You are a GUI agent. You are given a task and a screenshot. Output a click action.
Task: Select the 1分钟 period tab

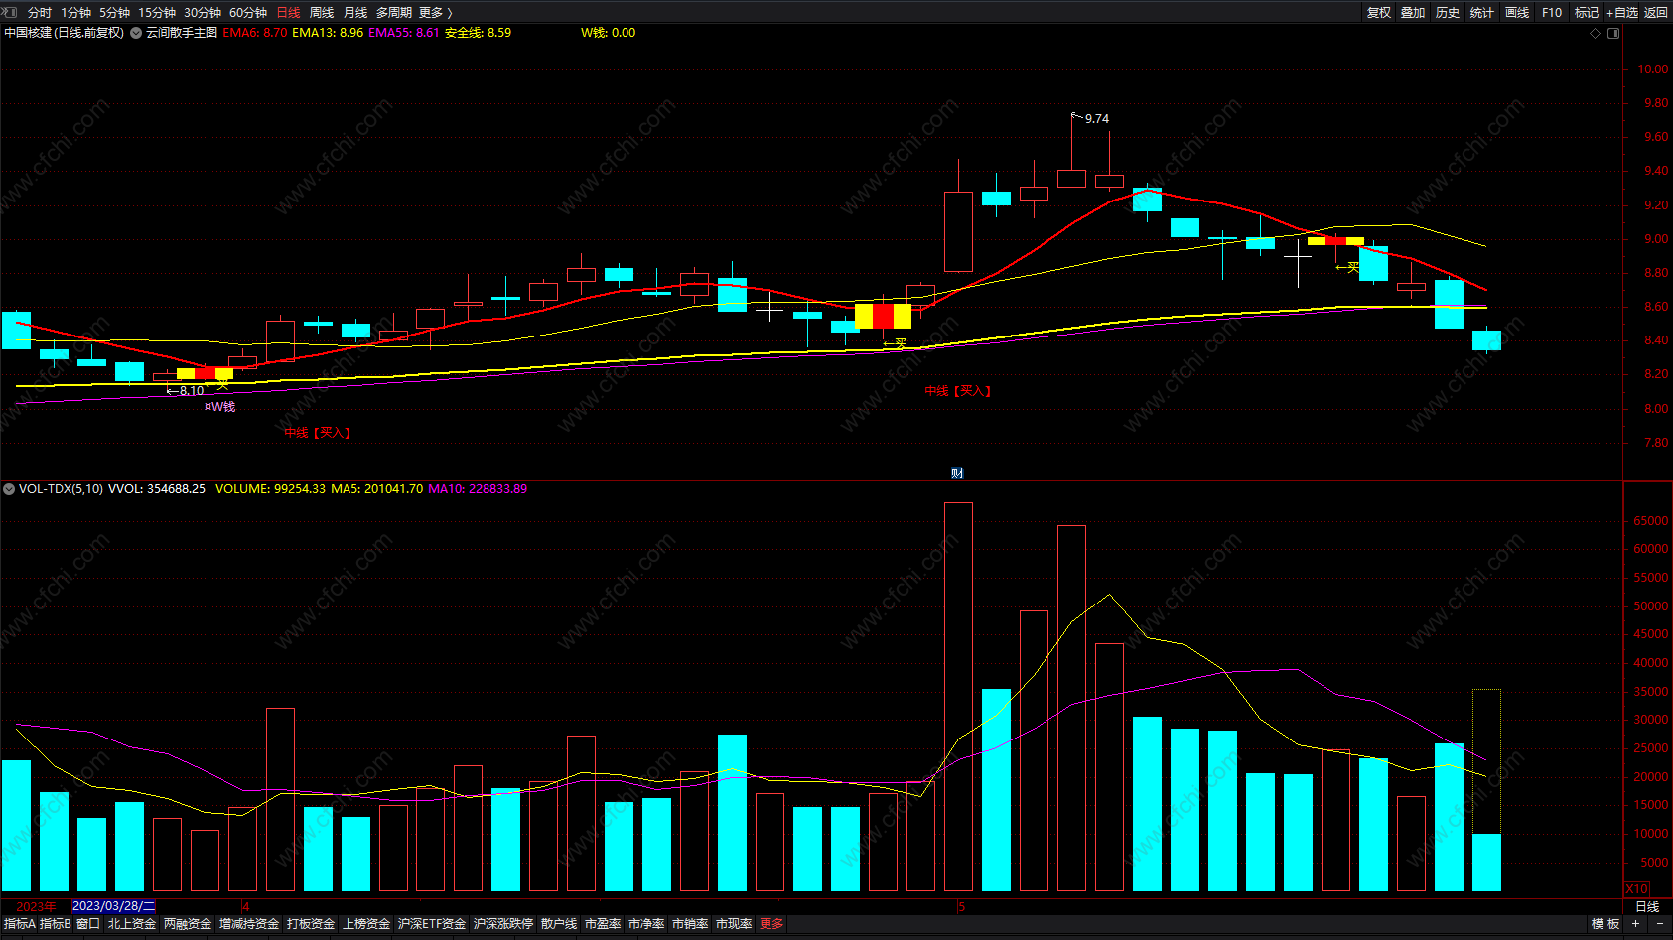click(75, 13)
